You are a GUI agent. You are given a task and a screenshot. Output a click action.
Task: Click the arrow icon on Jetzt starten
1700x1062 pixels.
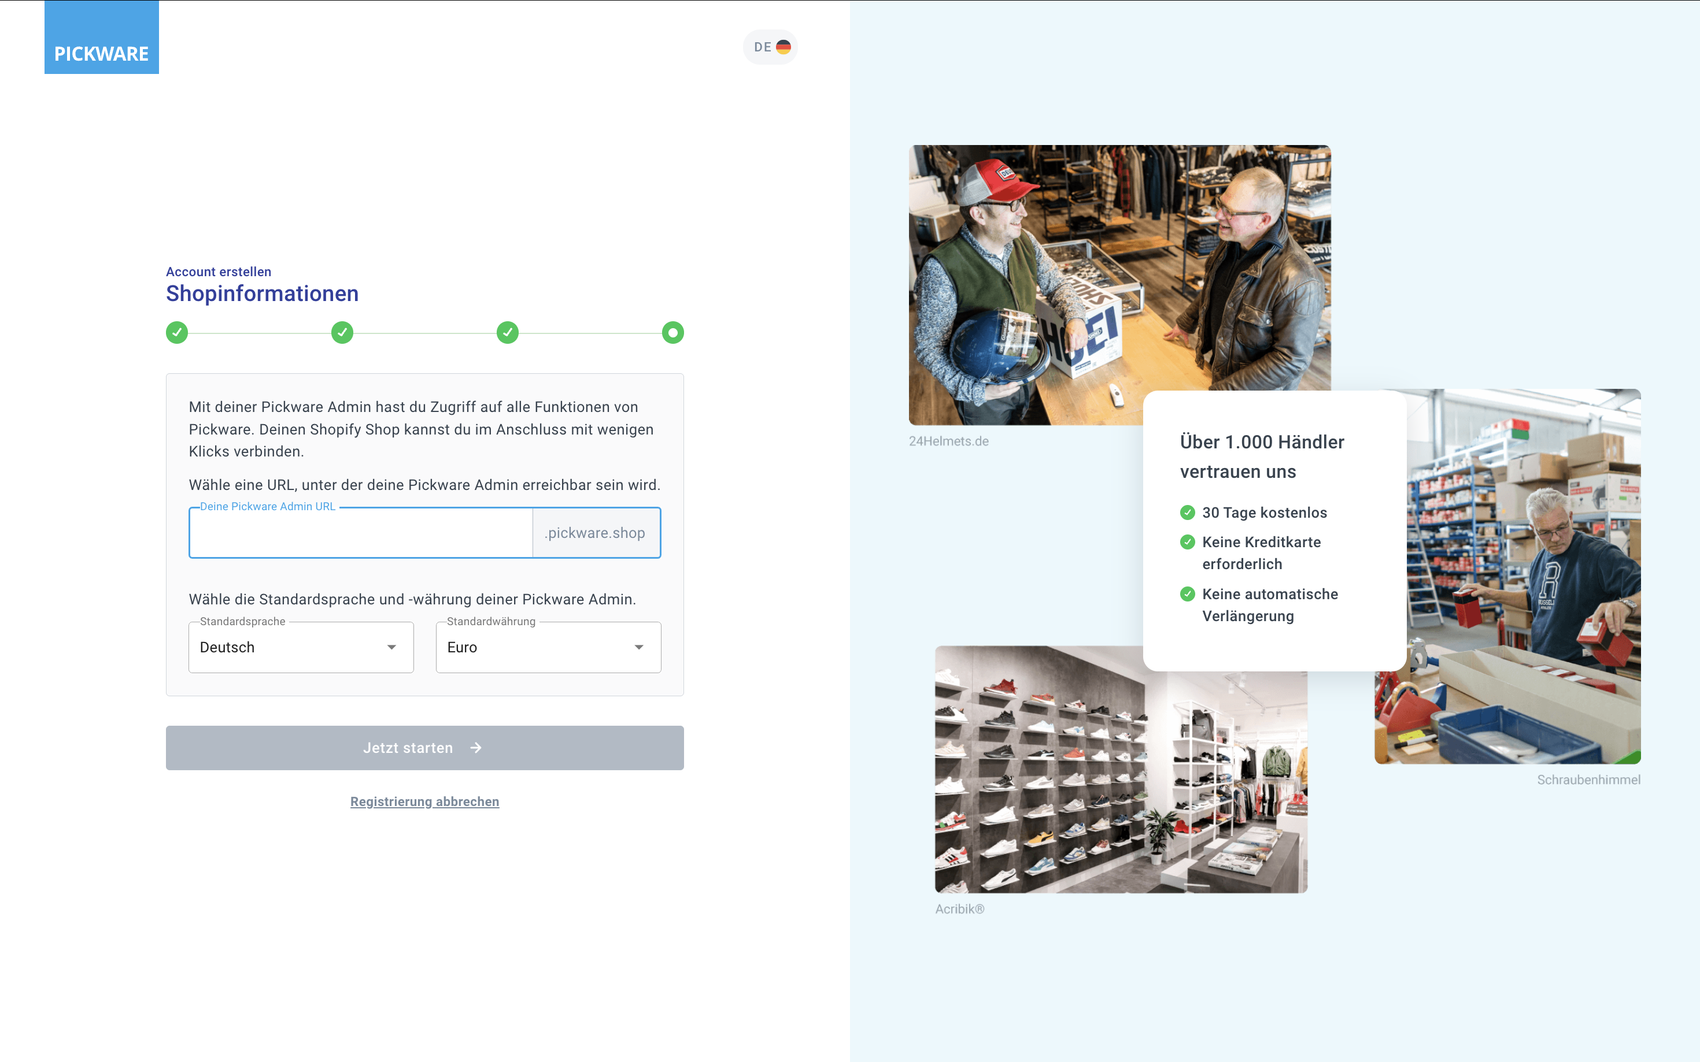tap(476, 748)
